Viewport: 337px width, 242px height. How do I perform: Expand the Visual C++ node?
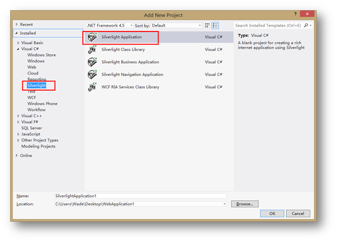pos(18,116)
